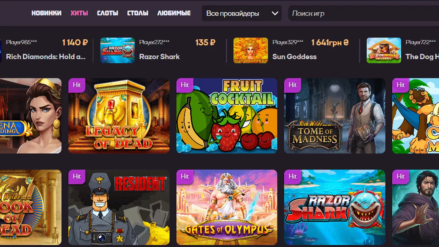Open the Sun Goddess winner icon
439x247 pixels.
click(251, 50)
